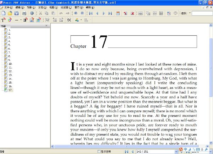Click the rotate page red arrow icon

coord(125,13)
